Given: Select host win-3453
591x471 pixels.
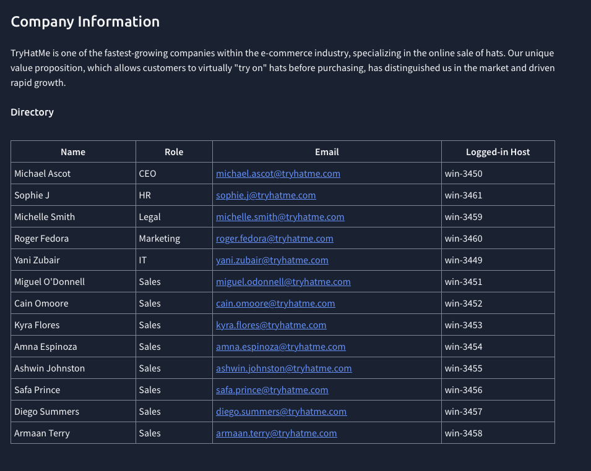Looking at the screenshot, I should coord(464,325).
